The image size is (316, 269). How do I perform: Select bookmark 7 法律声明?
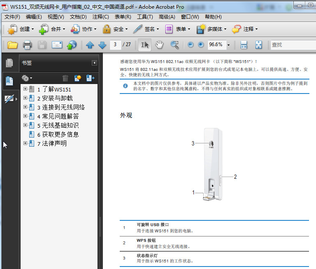52,144
